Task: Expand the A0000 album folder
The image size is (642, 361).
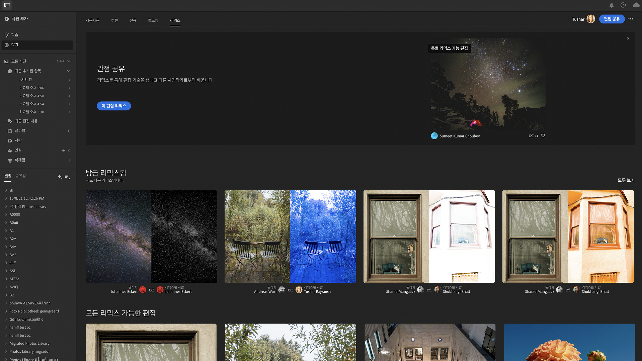Action: coord(6,214)
